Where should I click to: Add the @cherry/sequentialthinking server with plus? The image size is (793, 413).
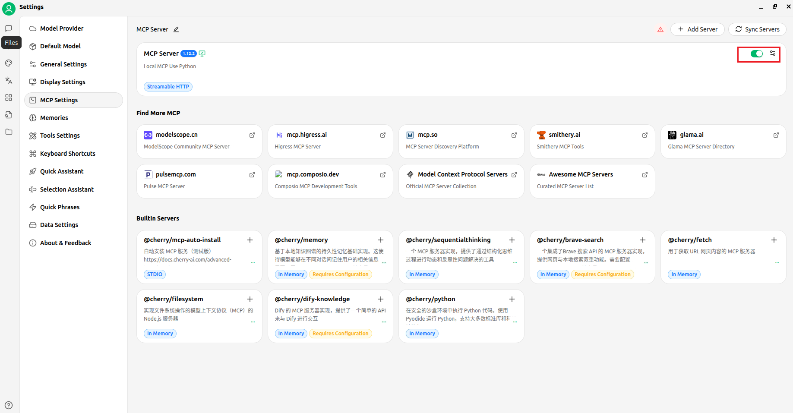click(512, 240)
